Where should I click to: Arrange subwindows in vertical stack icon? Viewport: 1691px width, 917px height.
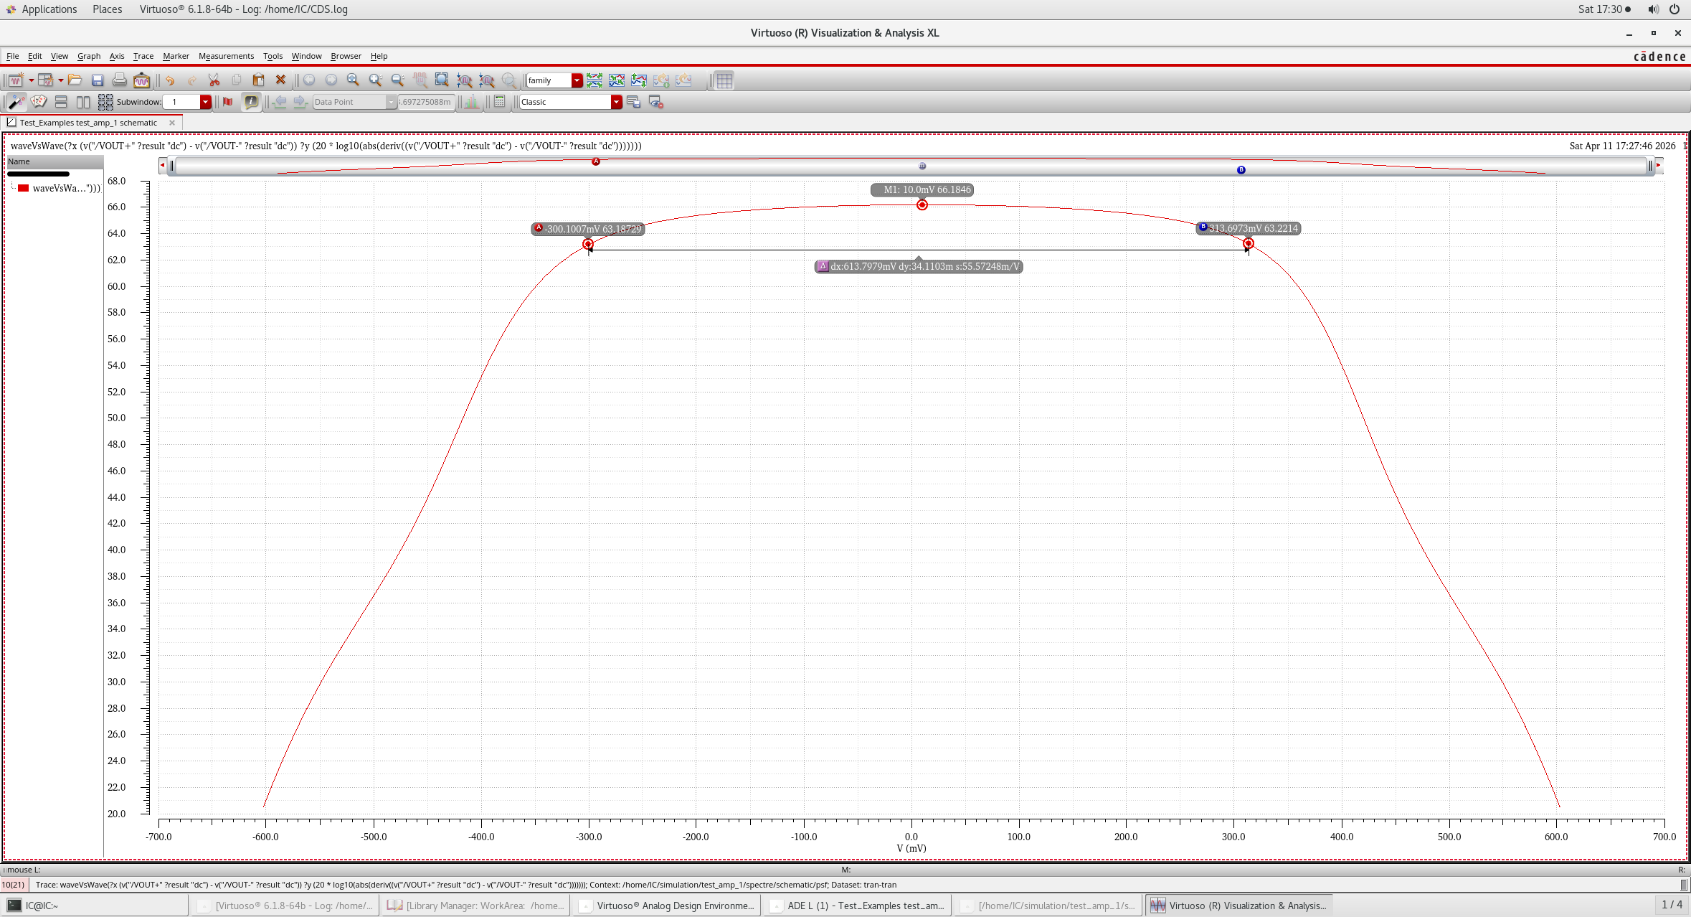point(61,102)
